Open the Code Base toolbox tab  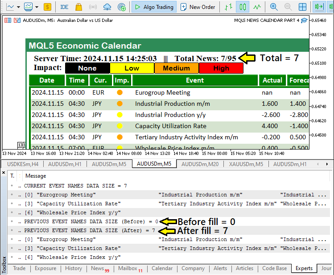coord(275,268)
